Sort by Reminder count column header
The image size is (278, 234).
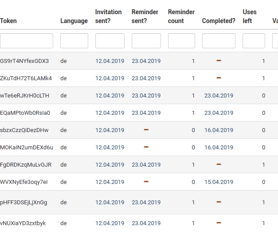click(x=181, y=16)
